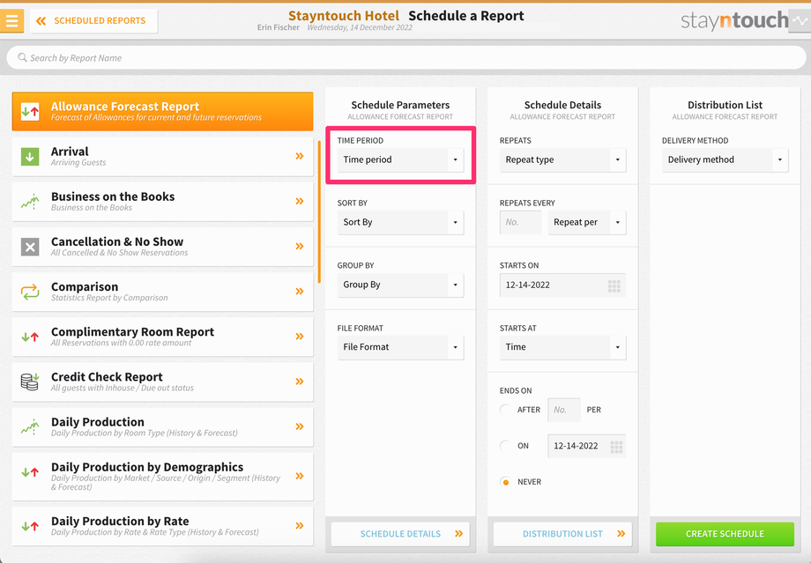Open the File Format dropdown

pos(400,347)
